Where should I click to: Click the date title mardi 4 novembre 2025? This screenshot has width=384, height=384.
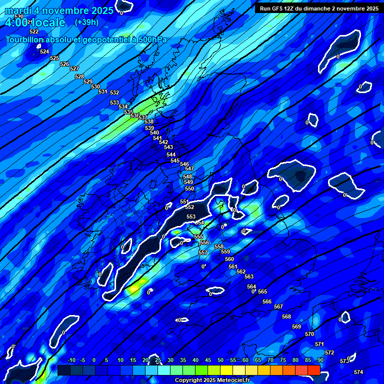point(59,10)
